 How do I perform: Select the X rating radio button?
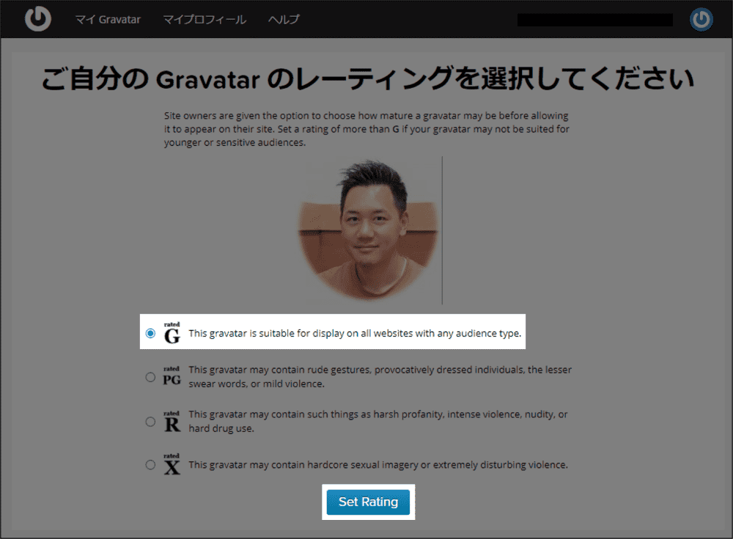[x=150, y=465]
